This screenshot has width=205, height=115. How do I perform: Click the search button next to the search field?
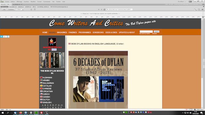[156, 32]
